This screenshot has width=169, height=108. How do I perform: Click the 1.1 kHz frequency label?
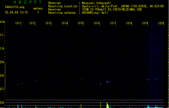(2, 35)
